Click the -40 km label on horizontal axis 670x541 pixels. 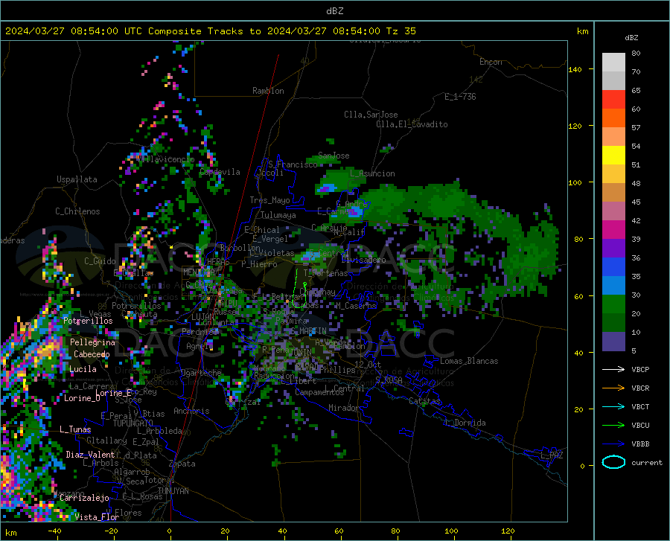pos(54,531)
